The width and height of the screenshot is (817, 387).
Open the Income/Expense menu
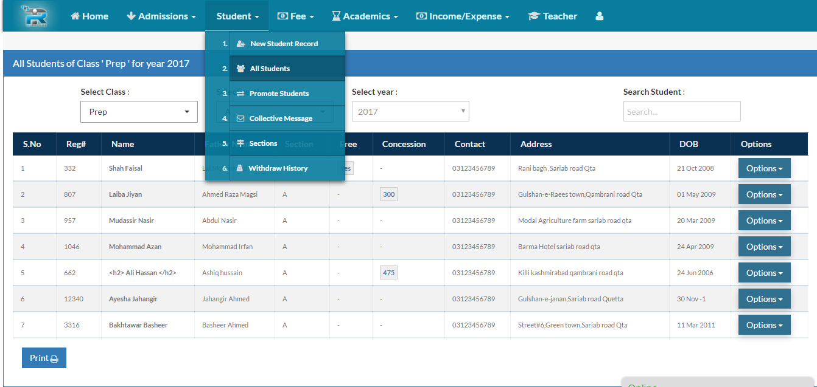tap(463, 16)
